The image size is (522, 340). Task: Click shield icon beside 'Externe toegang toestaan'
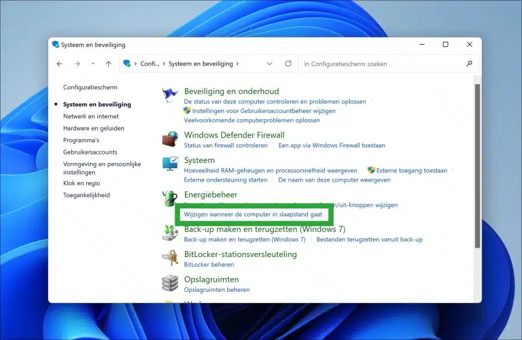[371, 170]
